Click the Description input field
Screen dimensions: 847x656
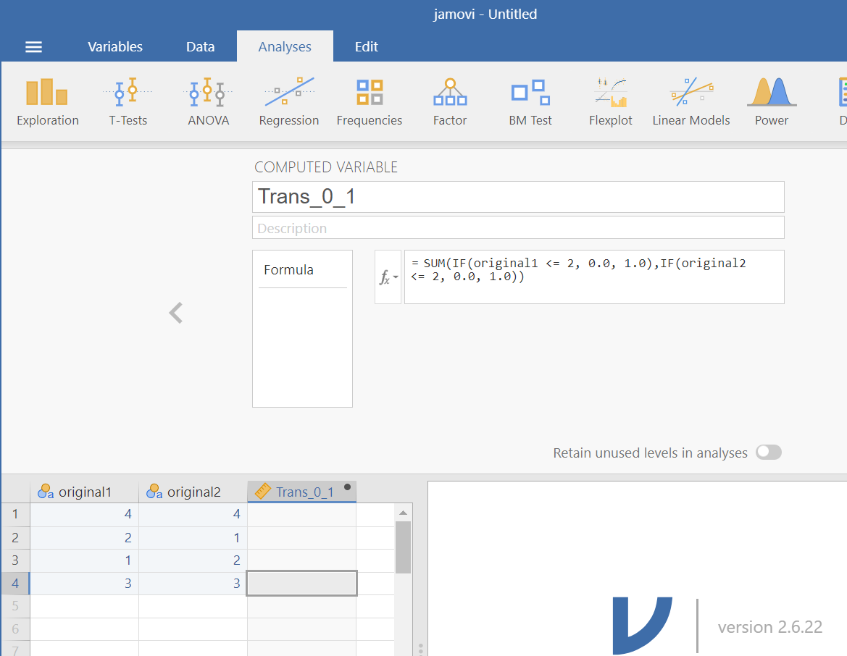(x=518, y=228)
